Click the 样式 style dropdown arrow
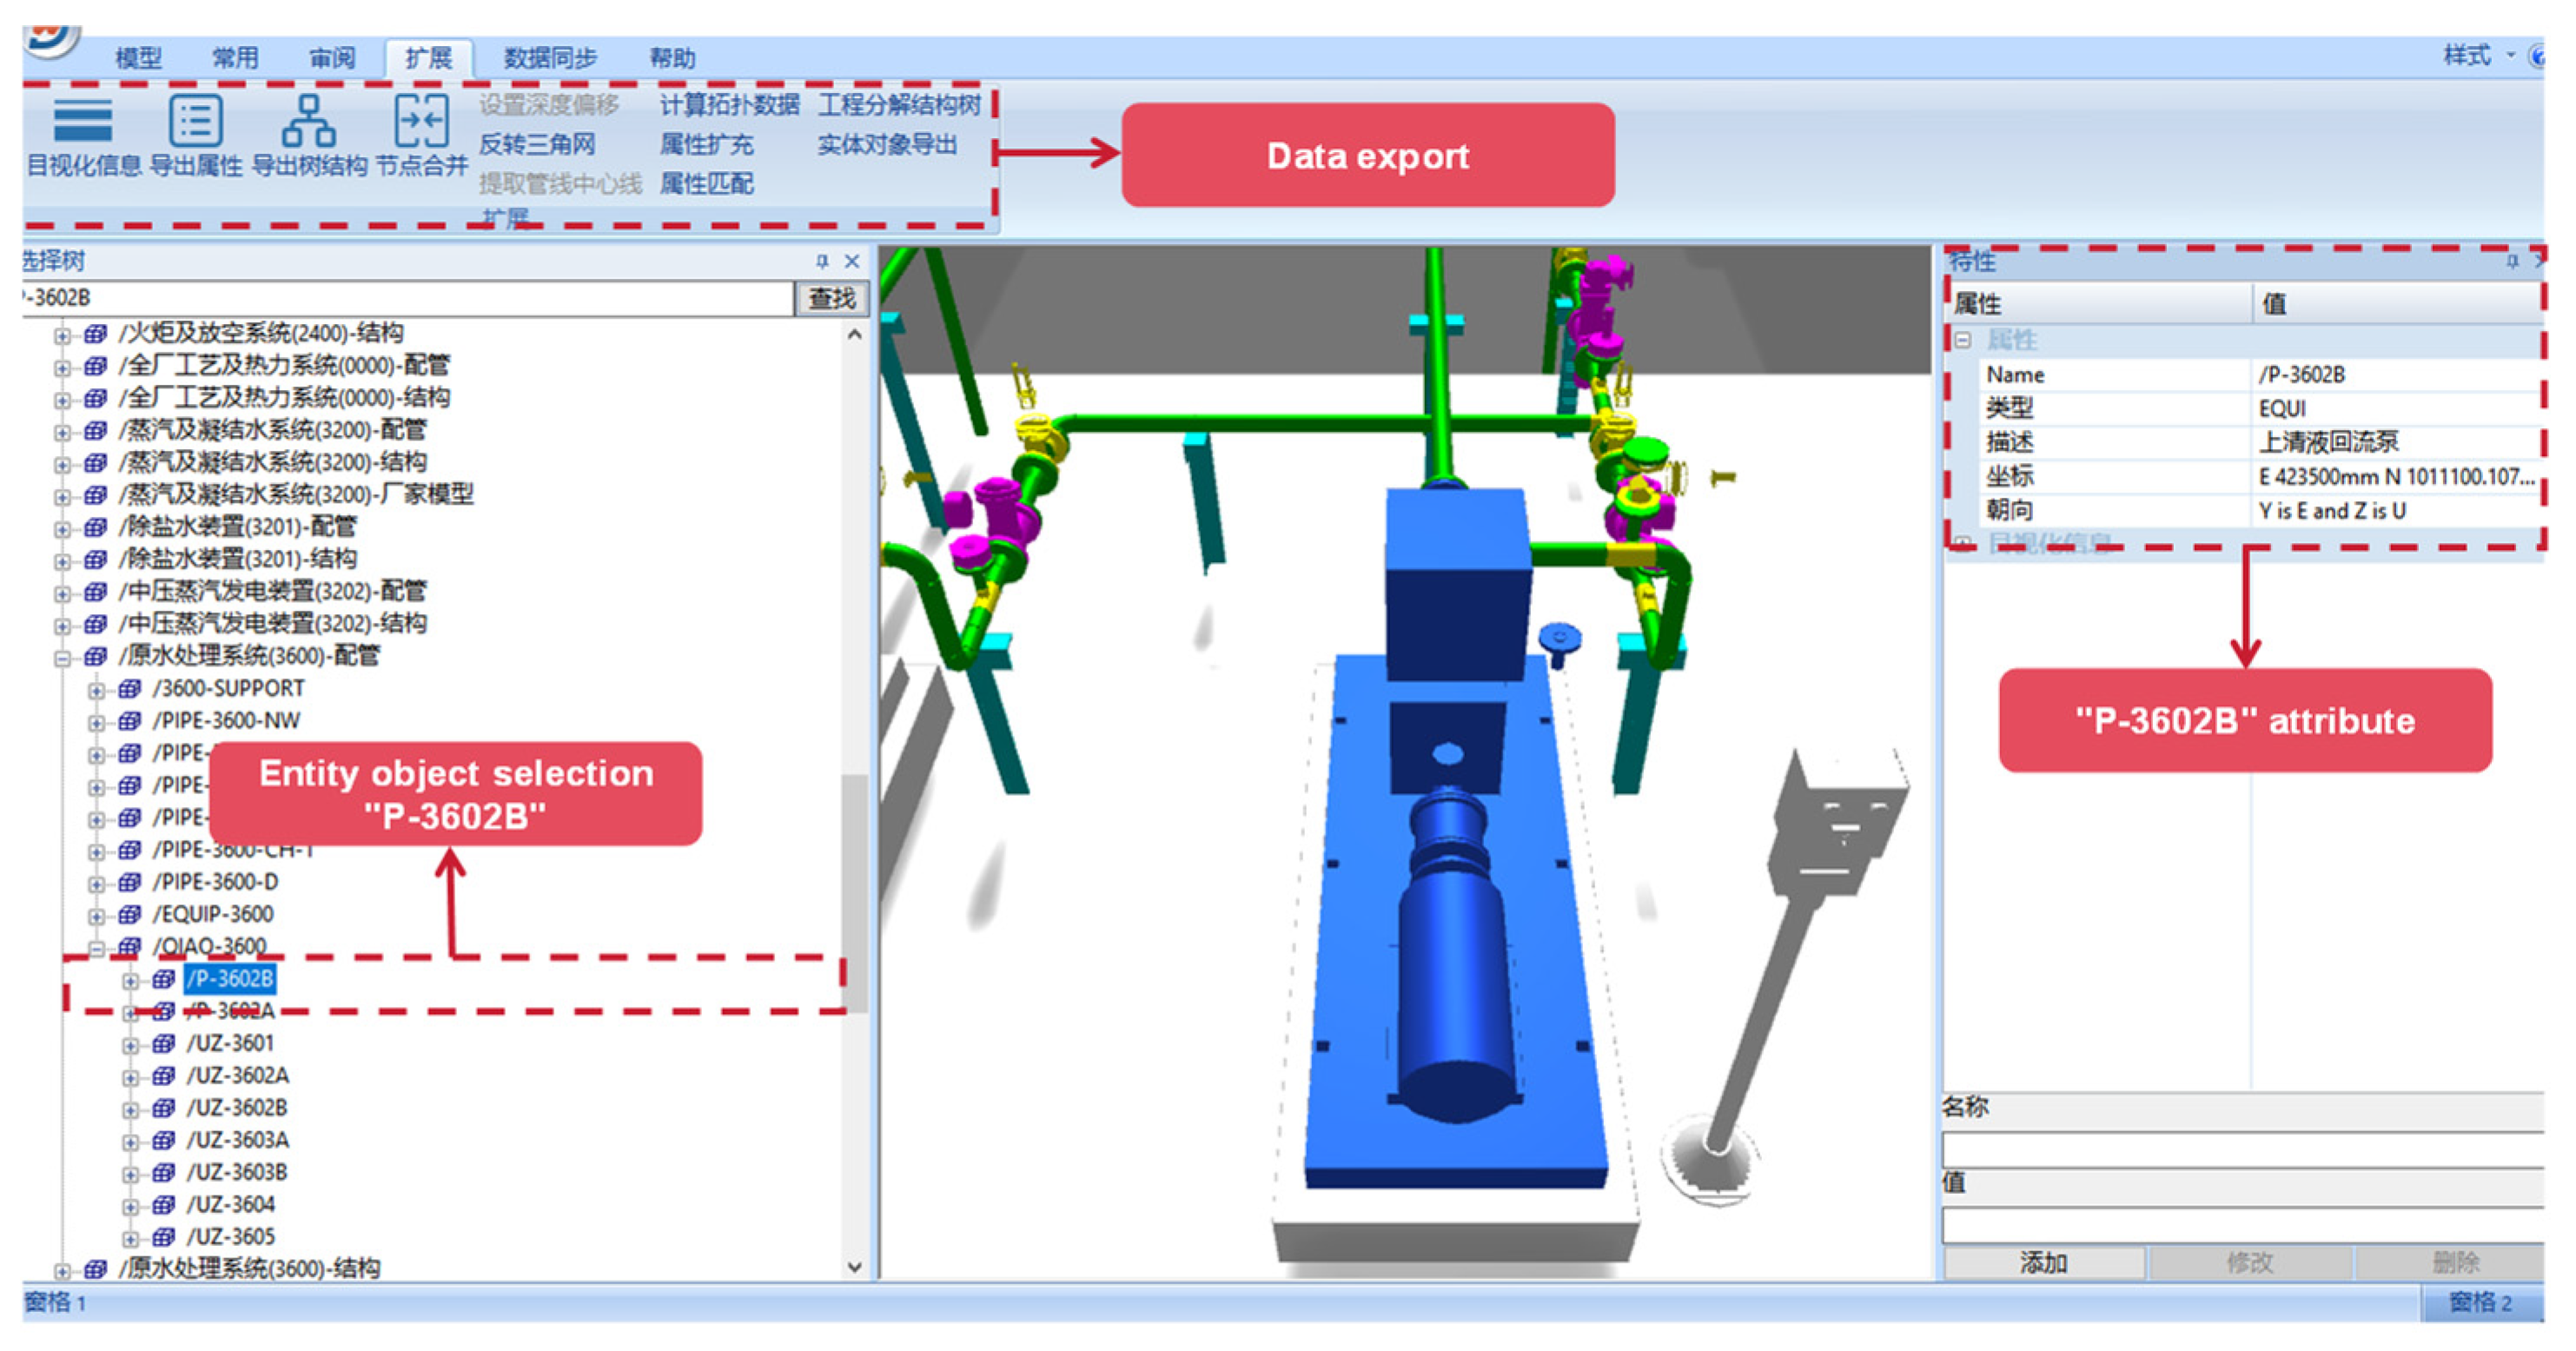 2510,55
